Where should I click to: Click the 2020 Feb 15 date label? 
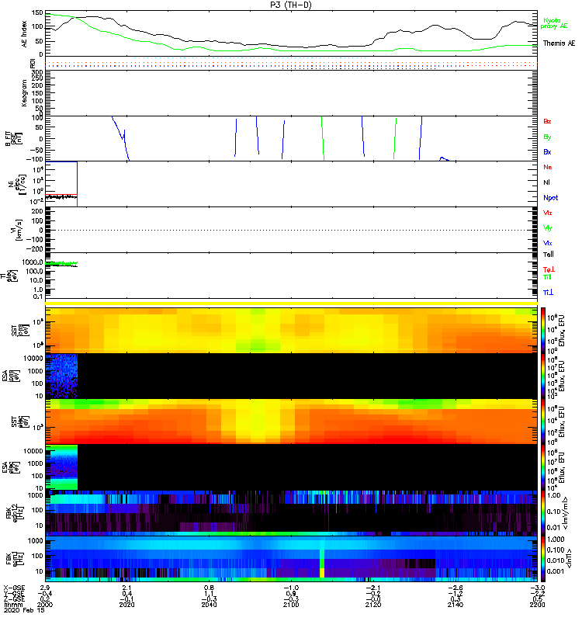coord(24,610)
